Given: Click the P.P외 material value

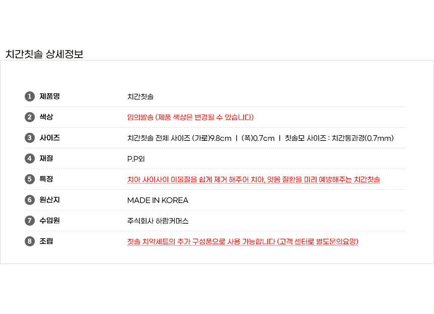Looking at the screenshot, I should (x=136, y=159).
